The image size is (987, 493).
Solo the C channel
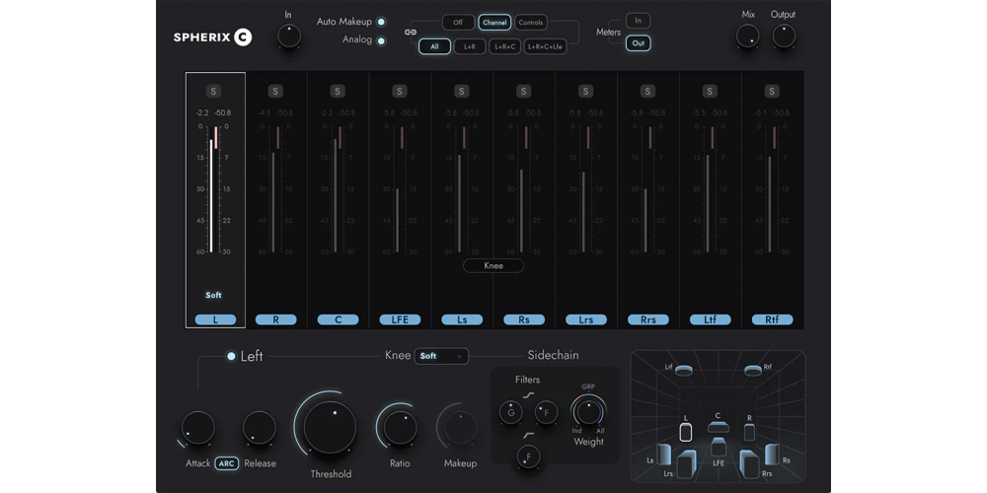click(x=338, y=91)
